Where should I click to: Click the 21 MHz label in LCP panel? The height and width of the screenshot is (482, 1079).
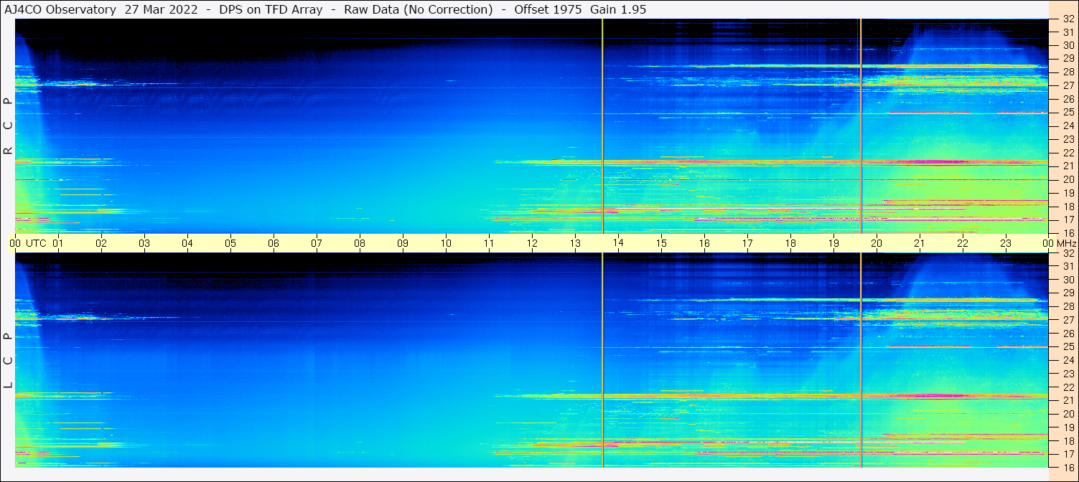1068,400
